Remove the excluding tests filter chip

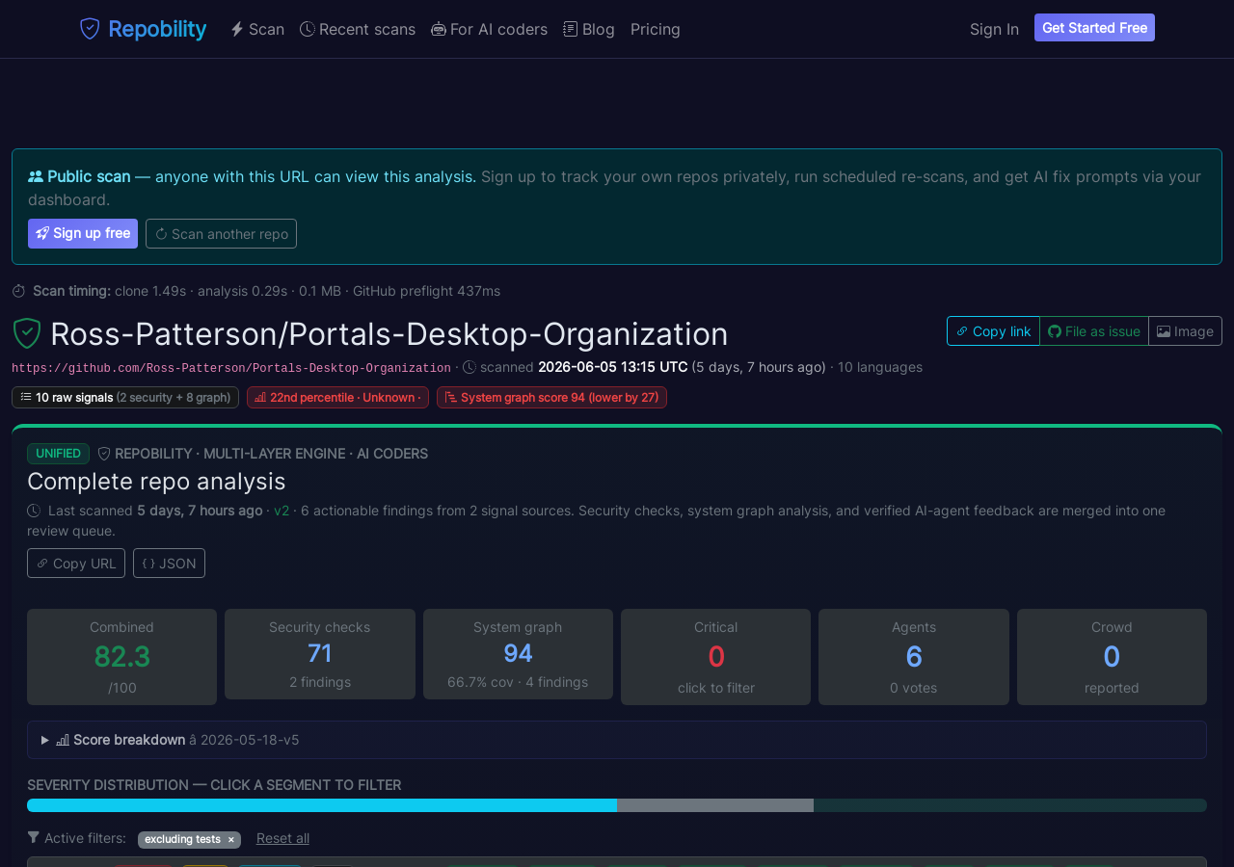pos(230,839)
